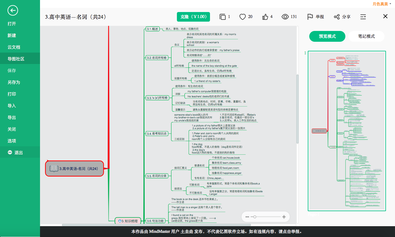Viewport: 395px width, 237px height.
Task: Click 专有名词：China,Japan… text
Action: click(209, 178)
